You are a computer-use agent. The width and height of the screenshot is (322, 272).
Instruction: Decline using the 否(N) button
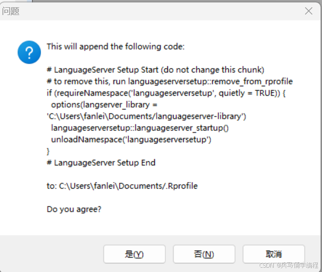tap(204, 254)
